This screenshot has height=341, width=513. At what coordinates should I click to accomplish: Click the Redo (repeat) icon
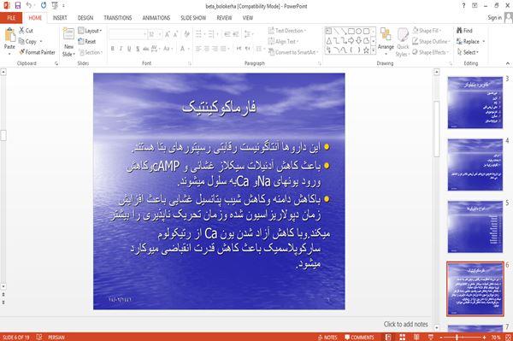click(x=44, y=6)
